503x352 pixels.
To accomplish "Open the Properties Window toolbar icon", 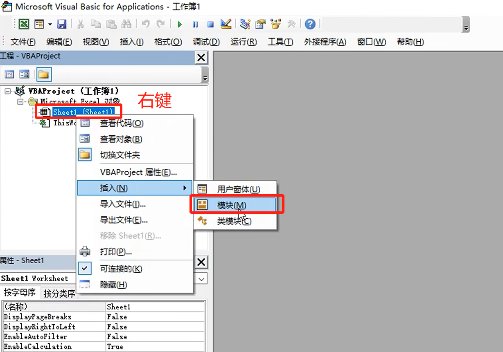I will click(x=260, y=24).
